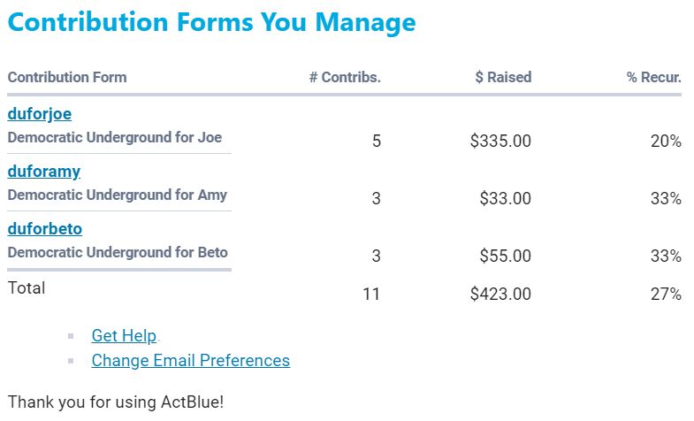This screenshot has width=694, height=421.
Task: Open Change Email Preferences link
Action: [x=190, y=361]
